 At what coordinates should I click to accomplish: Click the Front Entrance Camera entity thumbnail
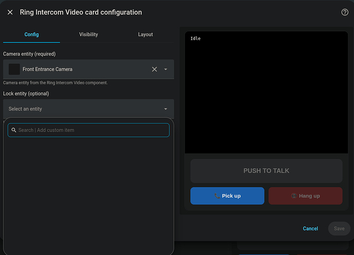coord(14,69)
